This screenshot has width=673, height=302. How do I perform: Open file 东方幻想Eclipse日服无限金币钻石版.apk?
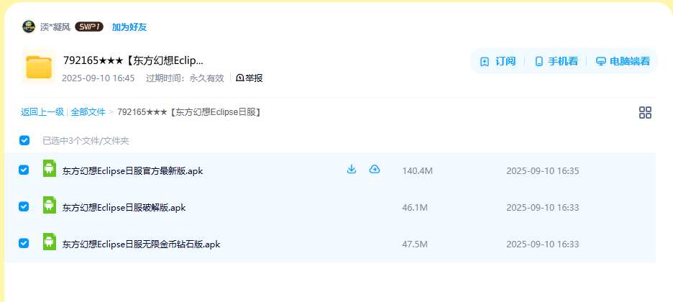[x=141, y=244]
